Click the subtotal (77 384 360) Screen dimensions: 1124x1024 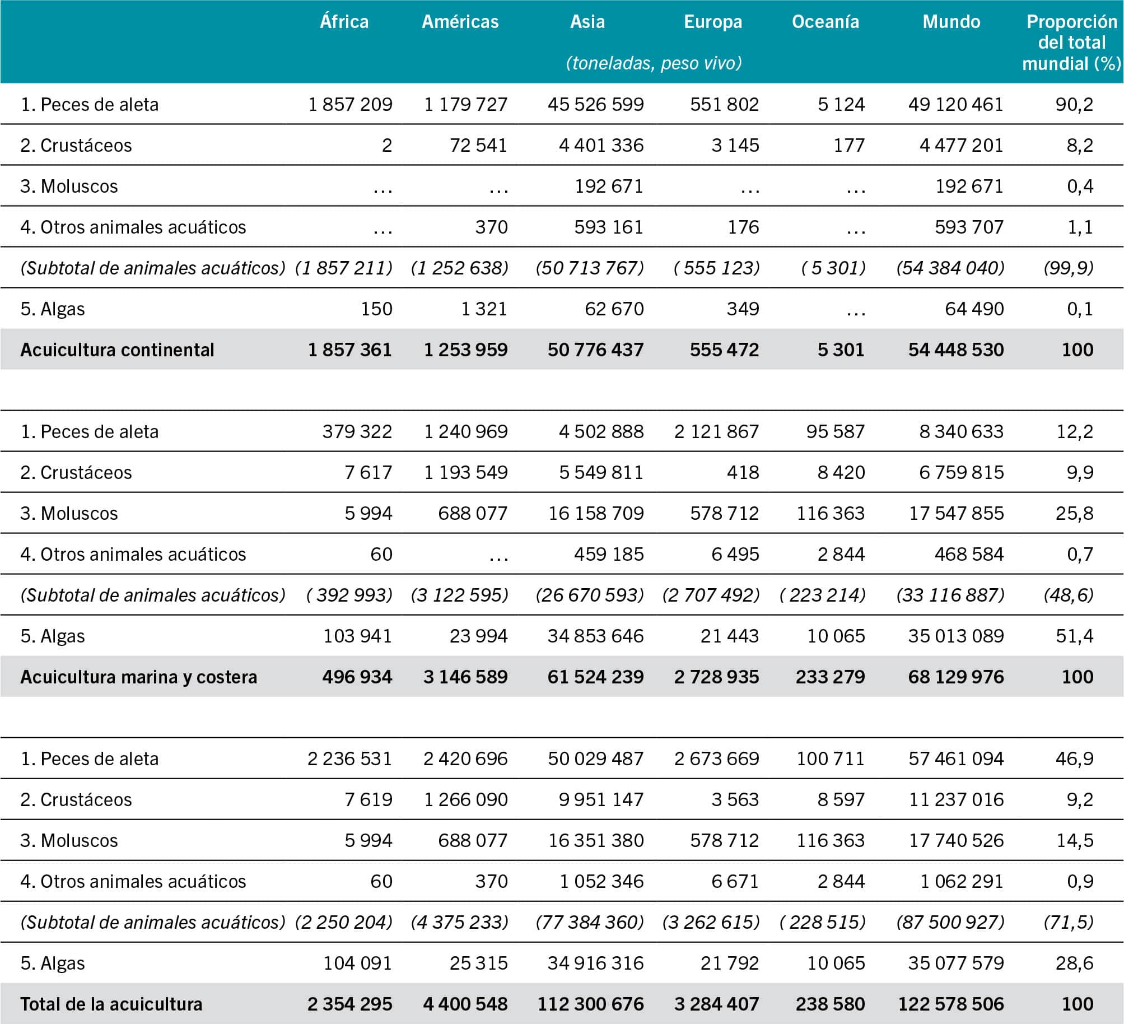pos(590,922)
